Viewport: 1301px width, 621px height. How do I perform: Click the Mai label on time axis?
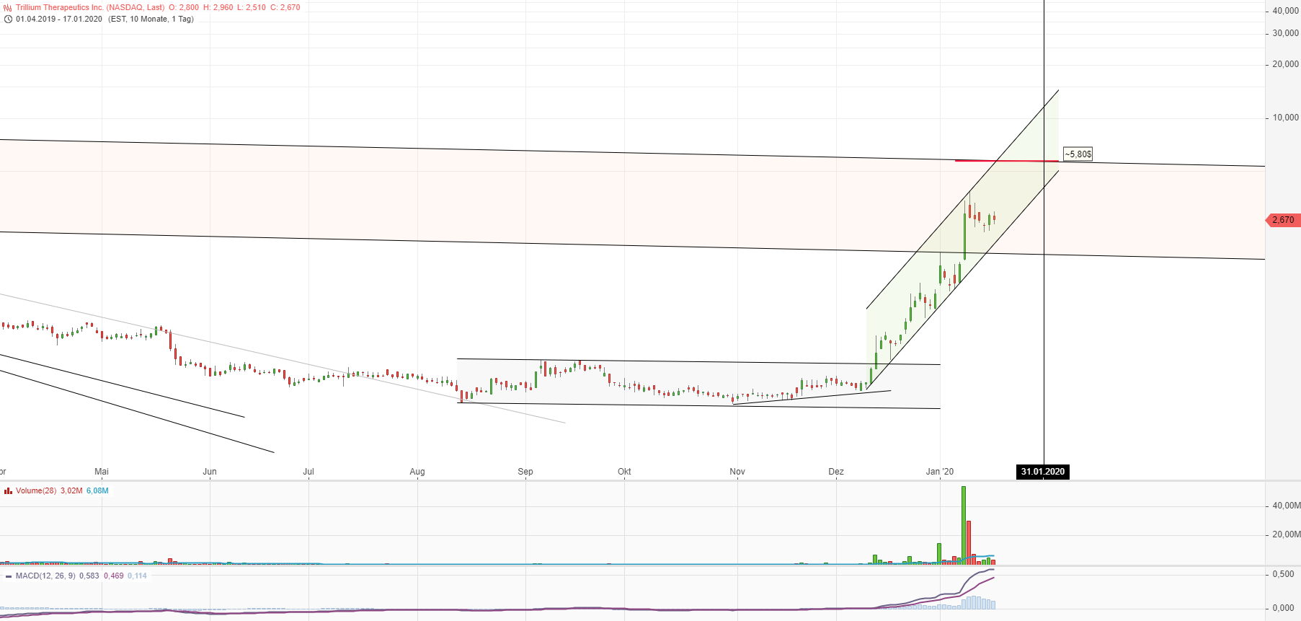point(102,472)
